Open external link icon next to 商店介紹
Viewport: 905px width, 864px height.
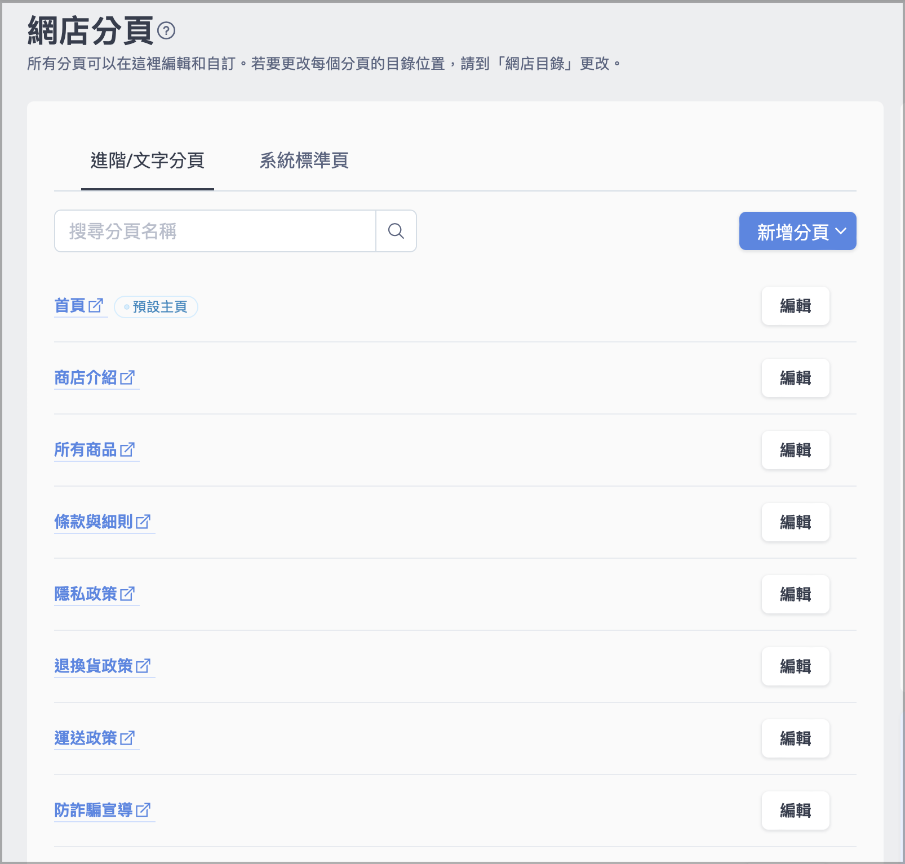(x=127, y=378)
